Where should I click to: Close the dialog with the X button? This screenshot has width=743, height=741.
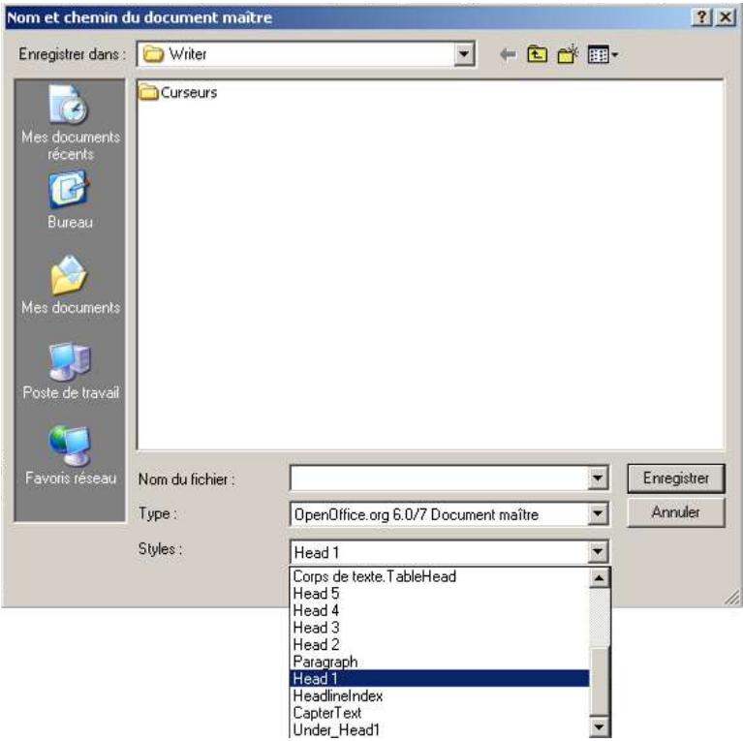click(x=726, y=17)
